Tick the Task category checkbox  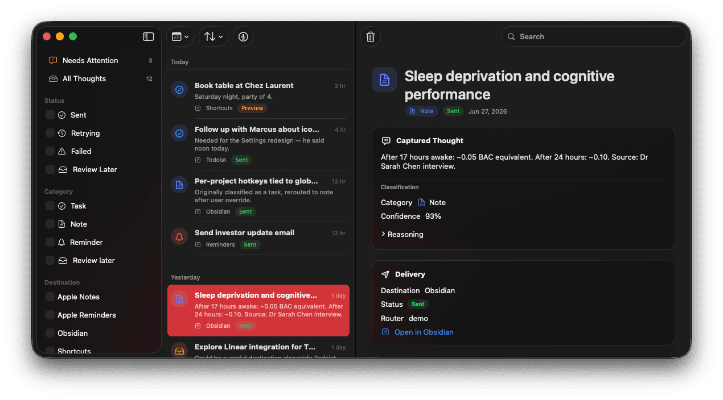pos(50,206)
